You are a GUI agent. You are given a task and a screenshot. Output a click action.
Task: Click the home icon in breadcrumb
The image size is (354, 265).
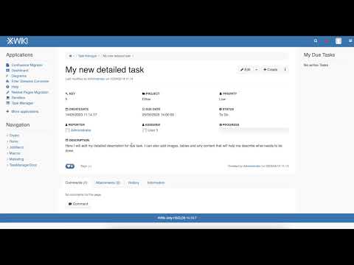70,56
